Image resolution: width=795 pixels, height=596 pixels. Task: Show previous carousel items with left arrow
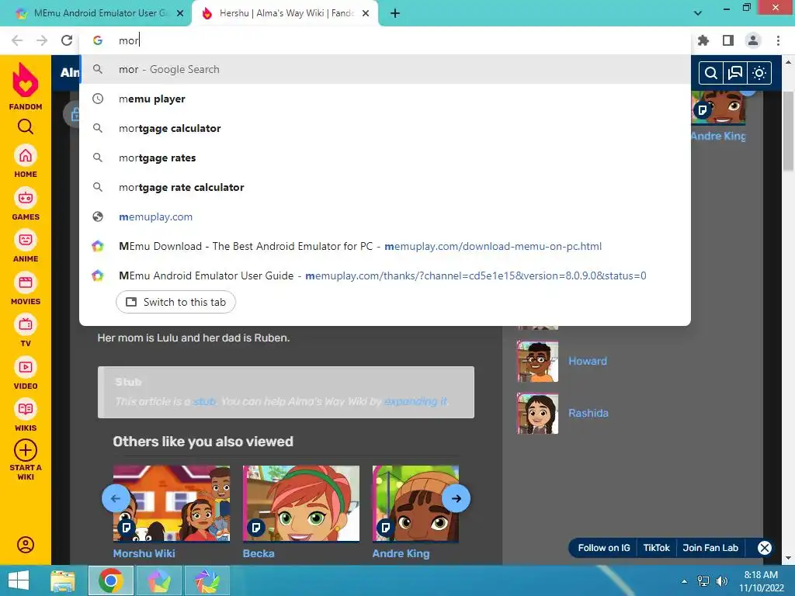(116, 498)
